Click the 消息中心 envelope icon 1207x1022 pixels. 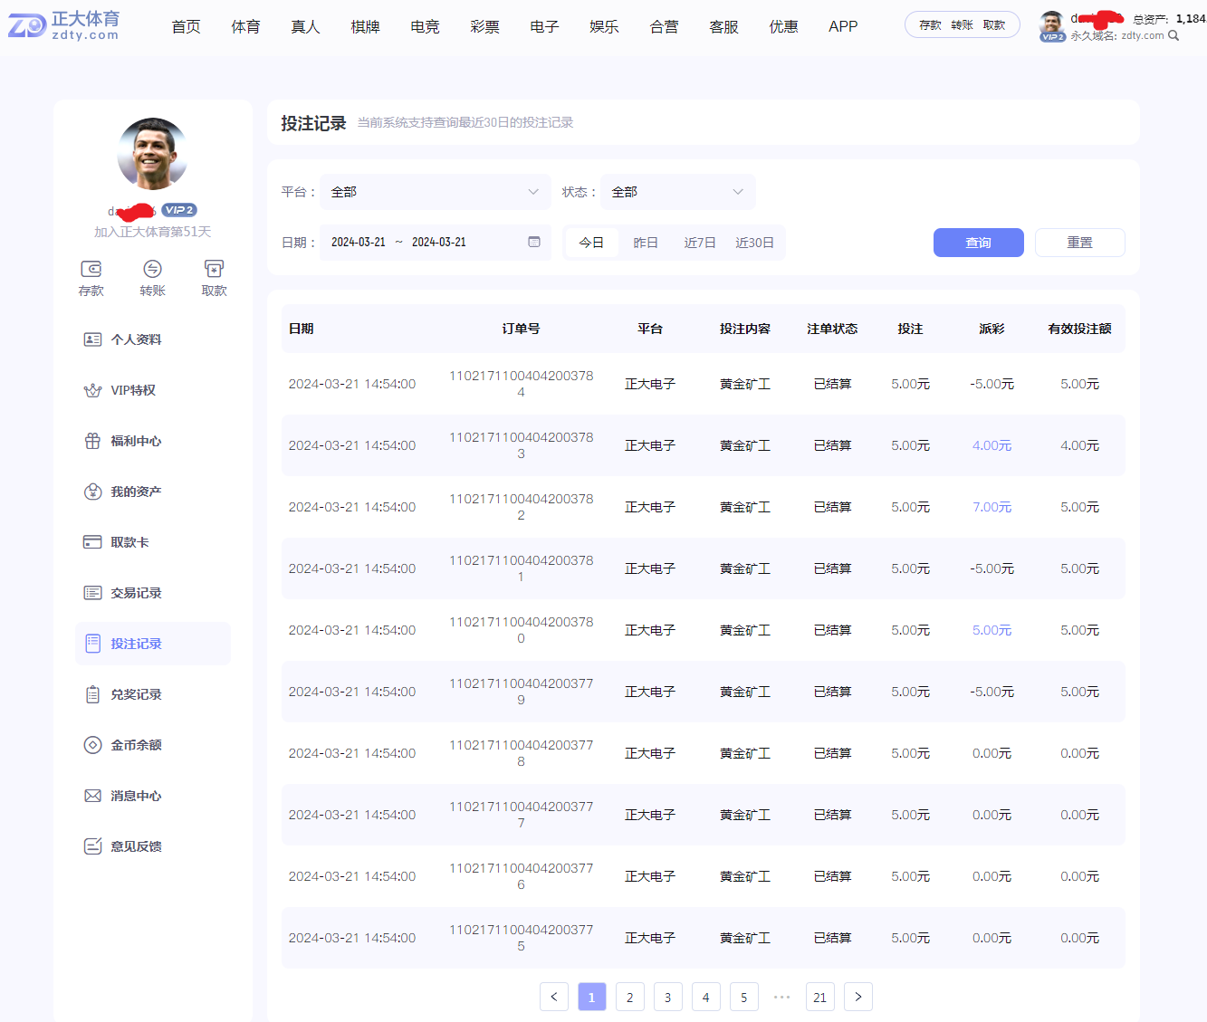[x=92, y=796]
